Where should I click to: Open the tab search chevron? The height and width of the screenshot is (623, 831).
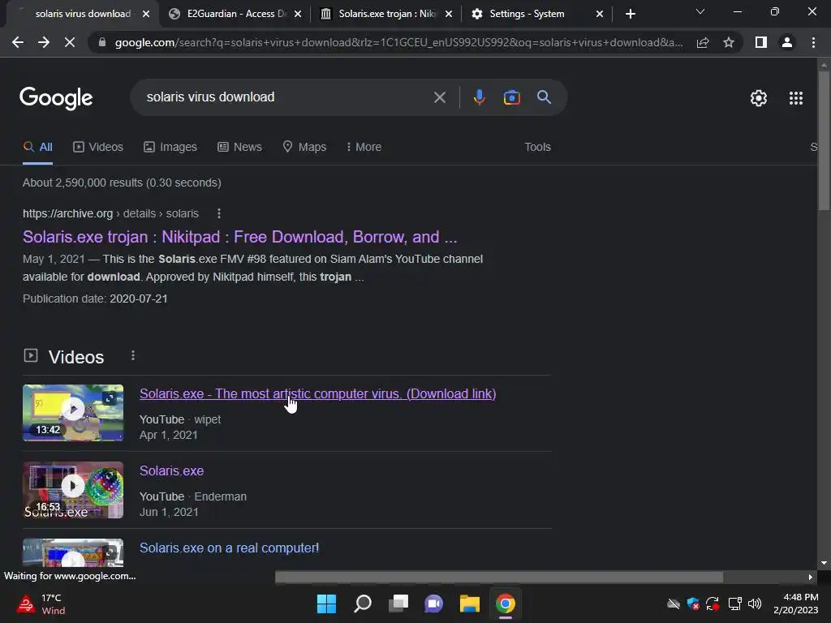click(700, 11)
